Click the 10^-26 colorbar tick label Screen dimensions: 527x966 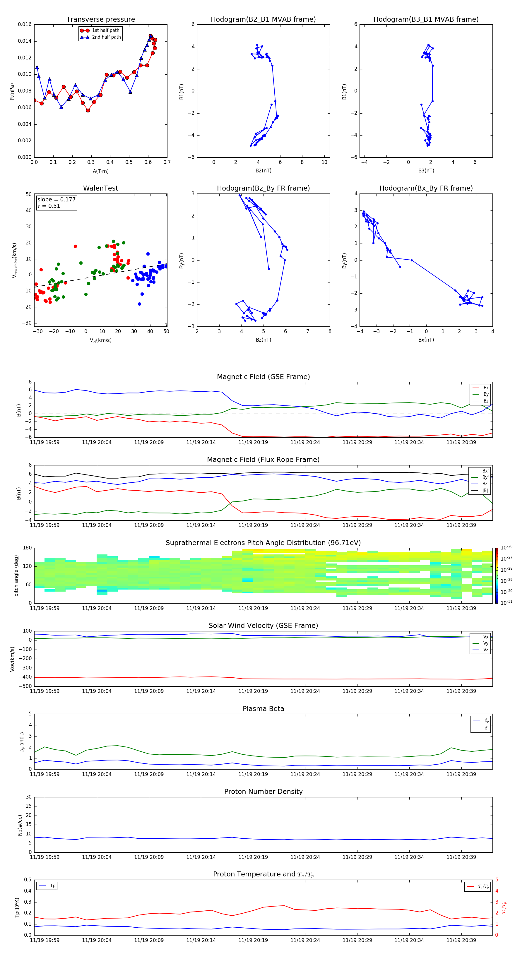507,547
